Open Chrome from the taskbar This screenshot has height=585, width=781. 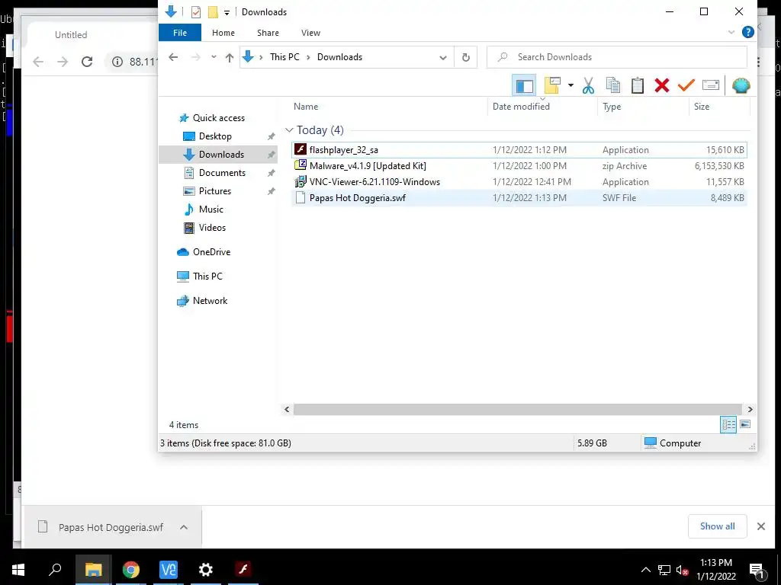pyautogui.click(x=131, y=570)
